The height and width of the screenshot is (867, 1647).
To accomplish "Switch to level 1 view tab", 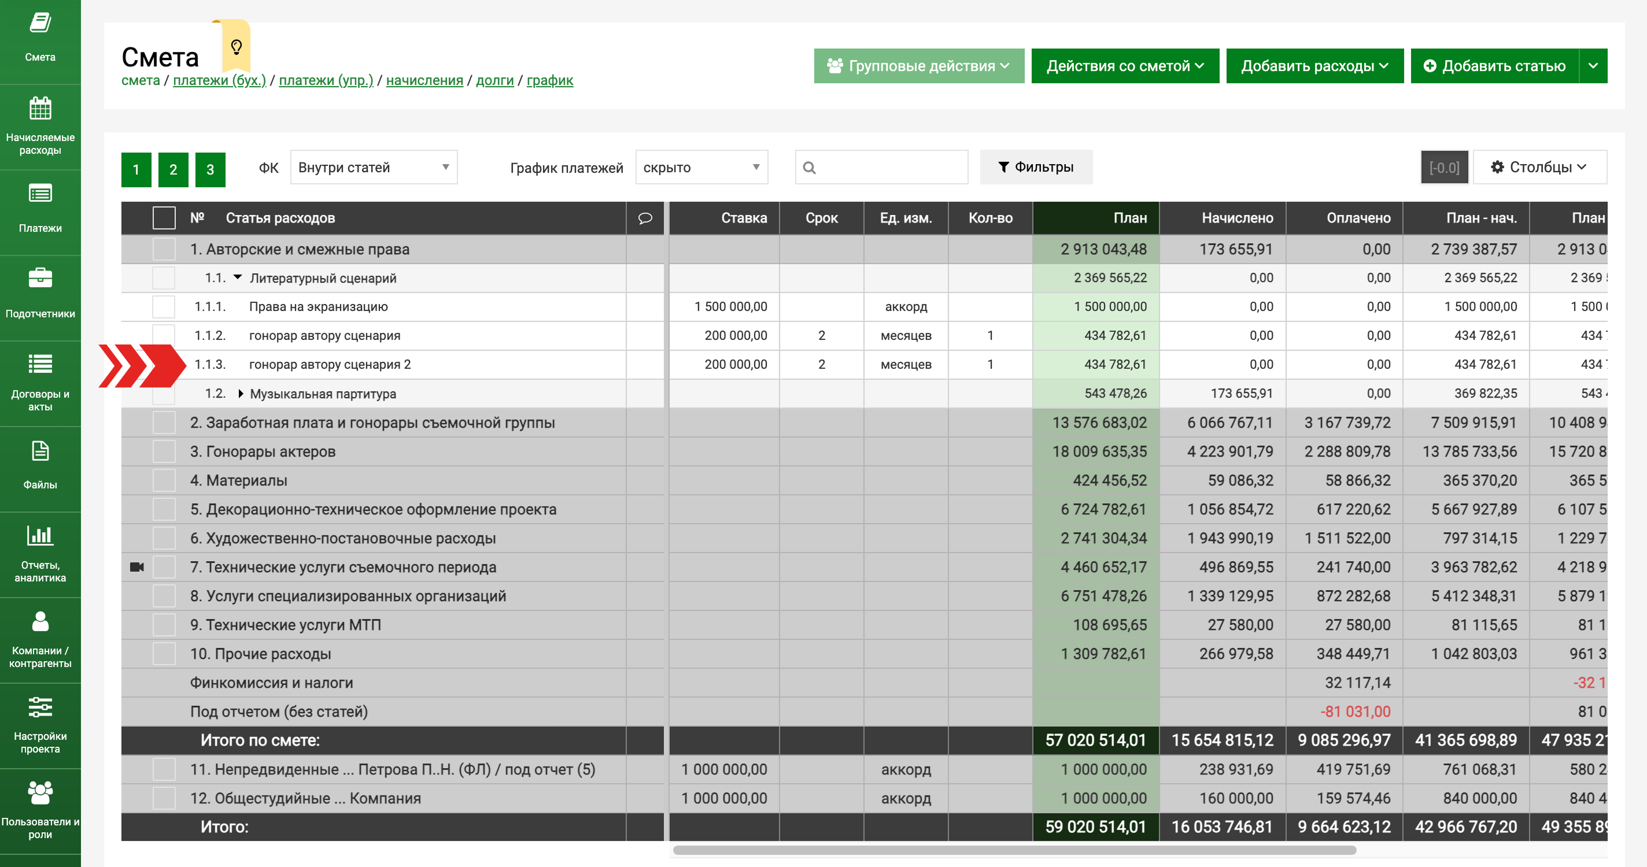I will (x=136, y=169).
